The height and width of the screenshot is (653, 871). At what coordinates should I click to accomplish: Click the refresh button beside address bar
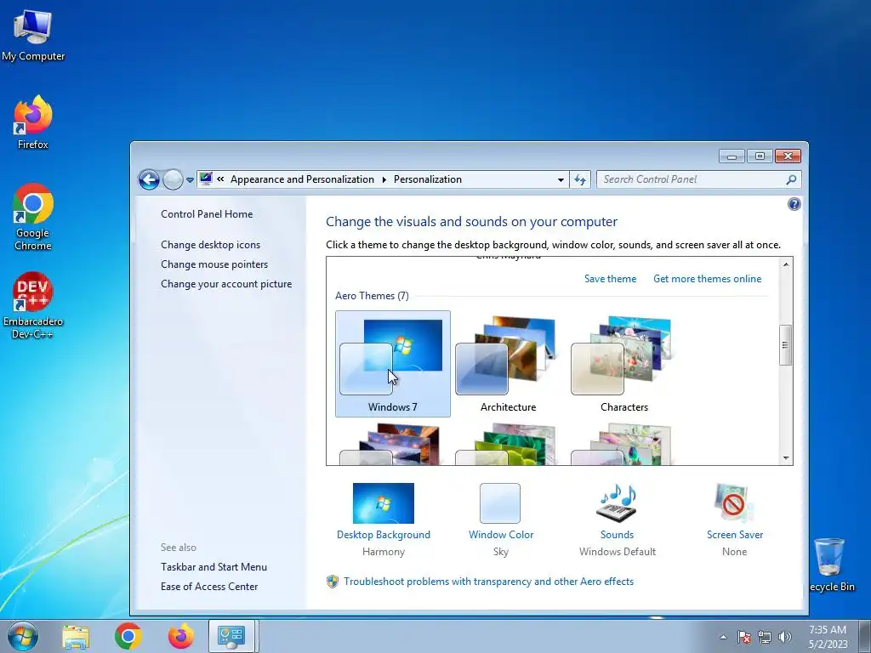click(x=580, y=179)
